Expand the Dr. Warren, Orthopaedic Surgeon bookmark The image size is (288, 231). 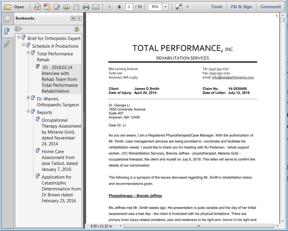coord(28,98)
